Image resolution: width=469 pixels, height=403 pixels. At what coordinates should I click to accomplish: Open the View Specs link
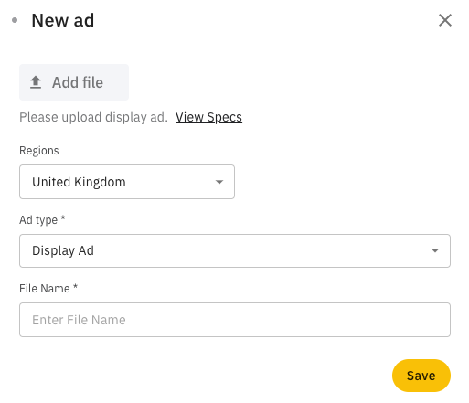click(208, 117)
